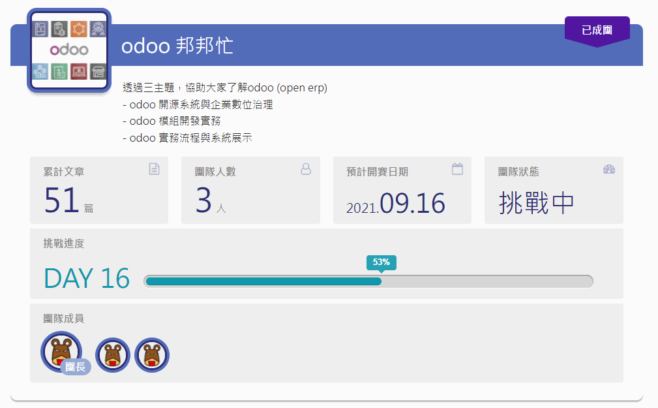658x408 pixels.
Task: Click the calendar icon on the 預計開賽日期 card
Action: (457, 168)
